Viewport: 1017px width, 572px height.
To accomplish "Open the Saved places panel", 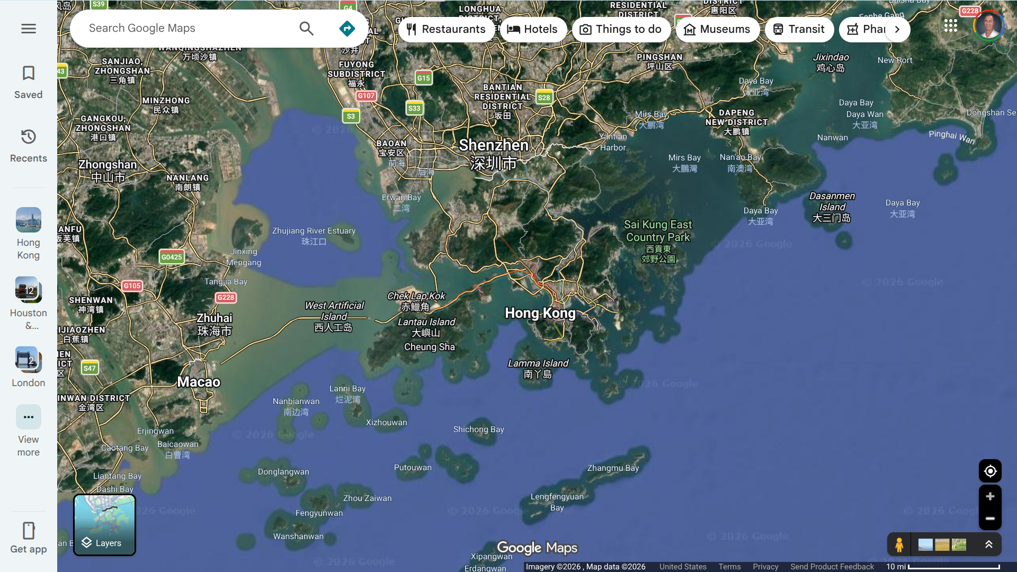I will (29, 82).
